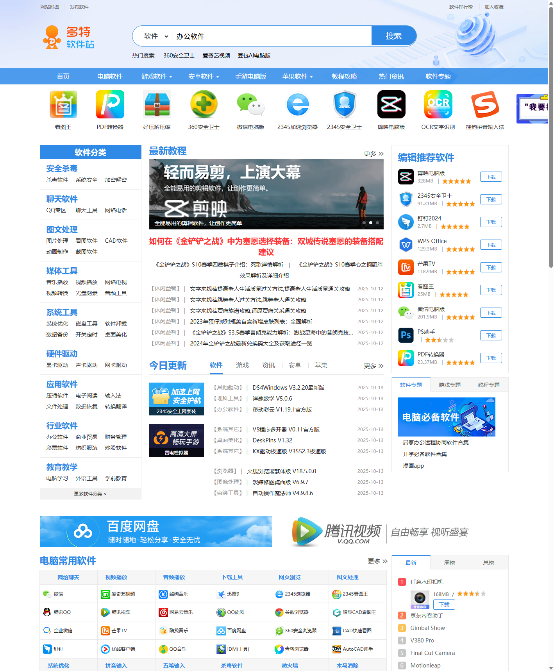This screenshot has height=671, width=554.
Task: Open the 好压解压缩 icon
Action: 157,104
